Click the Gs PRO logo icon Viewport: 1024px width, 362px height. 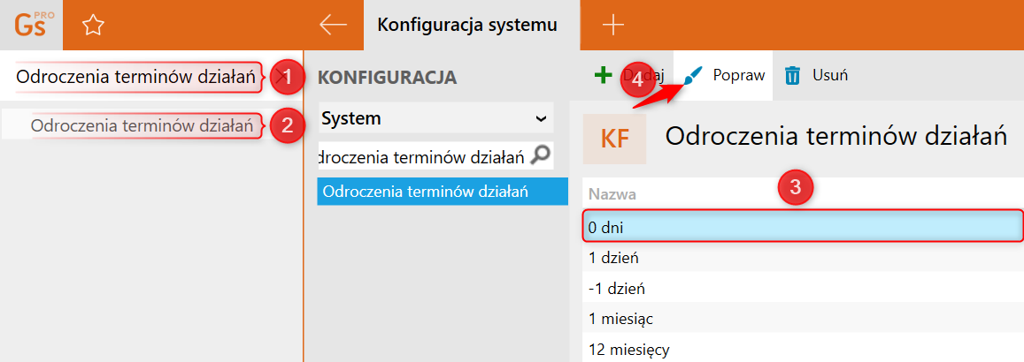(x=32, y=25)
